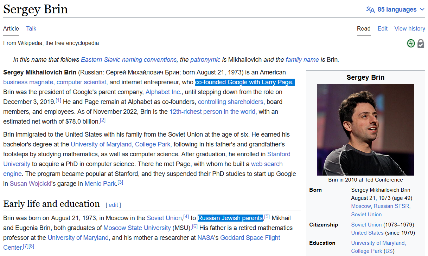Screen dimensions: 428x256
Task: Click highlighted text 'co-founded Google with Larry Page.'
Action: click(x=245, y=82)
